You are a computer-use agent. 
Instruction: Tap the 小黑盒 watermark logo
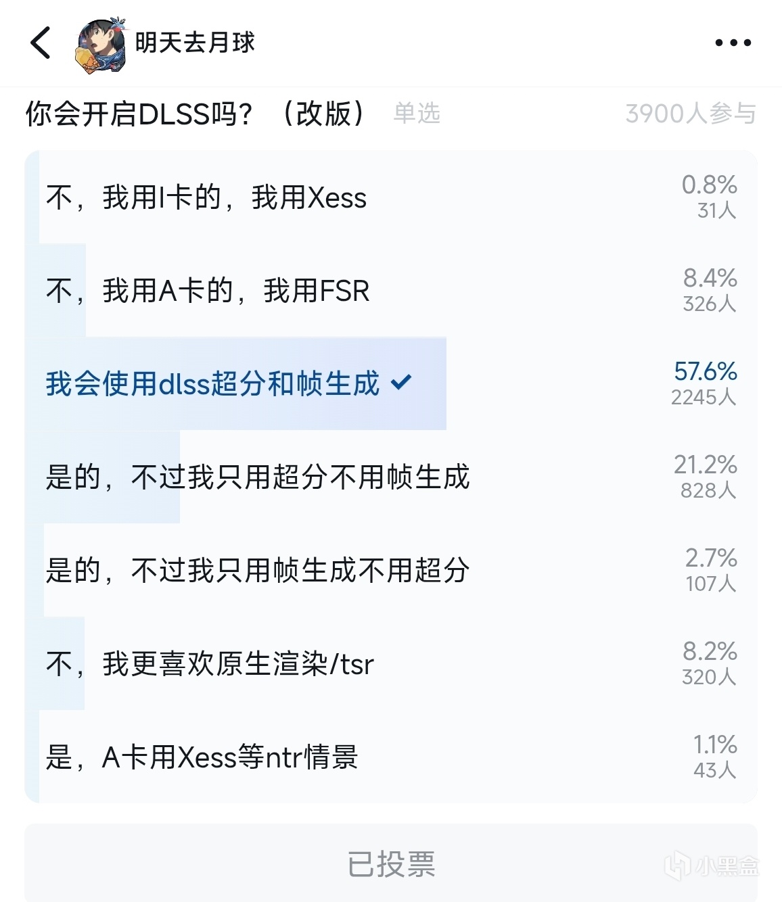711,865
